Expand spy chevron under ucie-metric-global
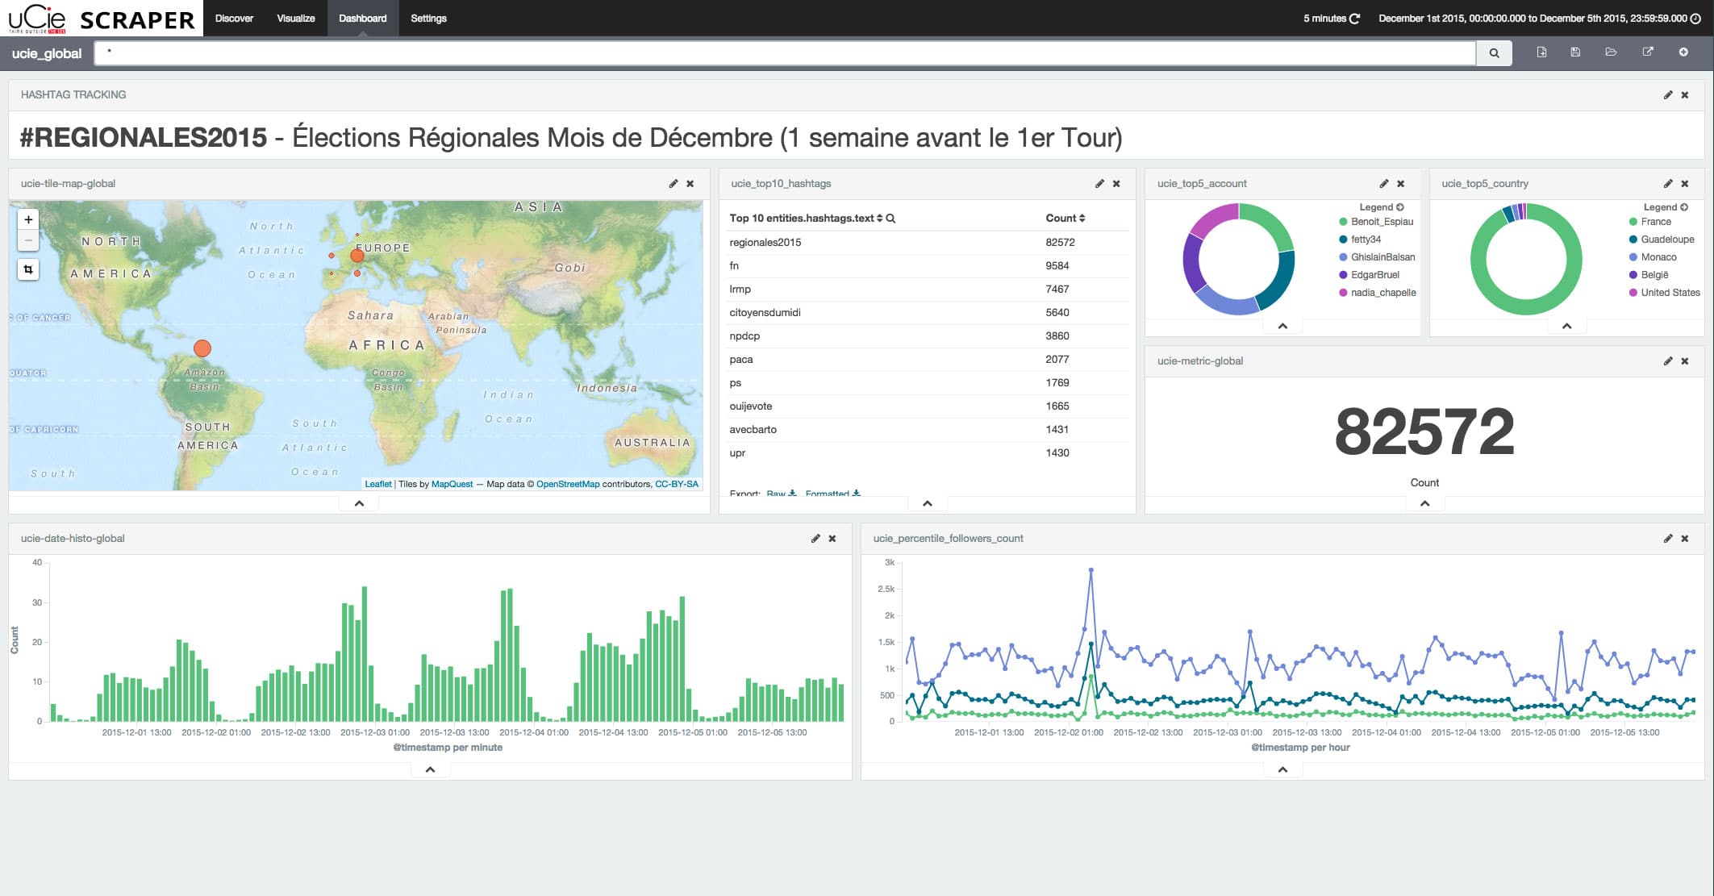Image resolution: width=1714 pixels, height=896 pixels. click(x=1424, y=503)
